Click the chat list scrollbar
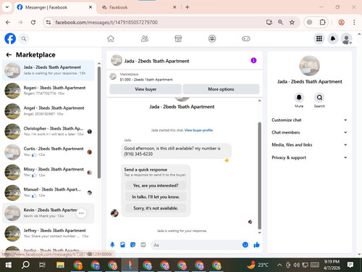 tap(99, 123)
